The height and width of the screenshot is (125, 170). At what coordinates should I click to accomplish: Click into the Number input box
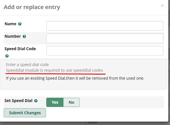click(x=104, y=38)
